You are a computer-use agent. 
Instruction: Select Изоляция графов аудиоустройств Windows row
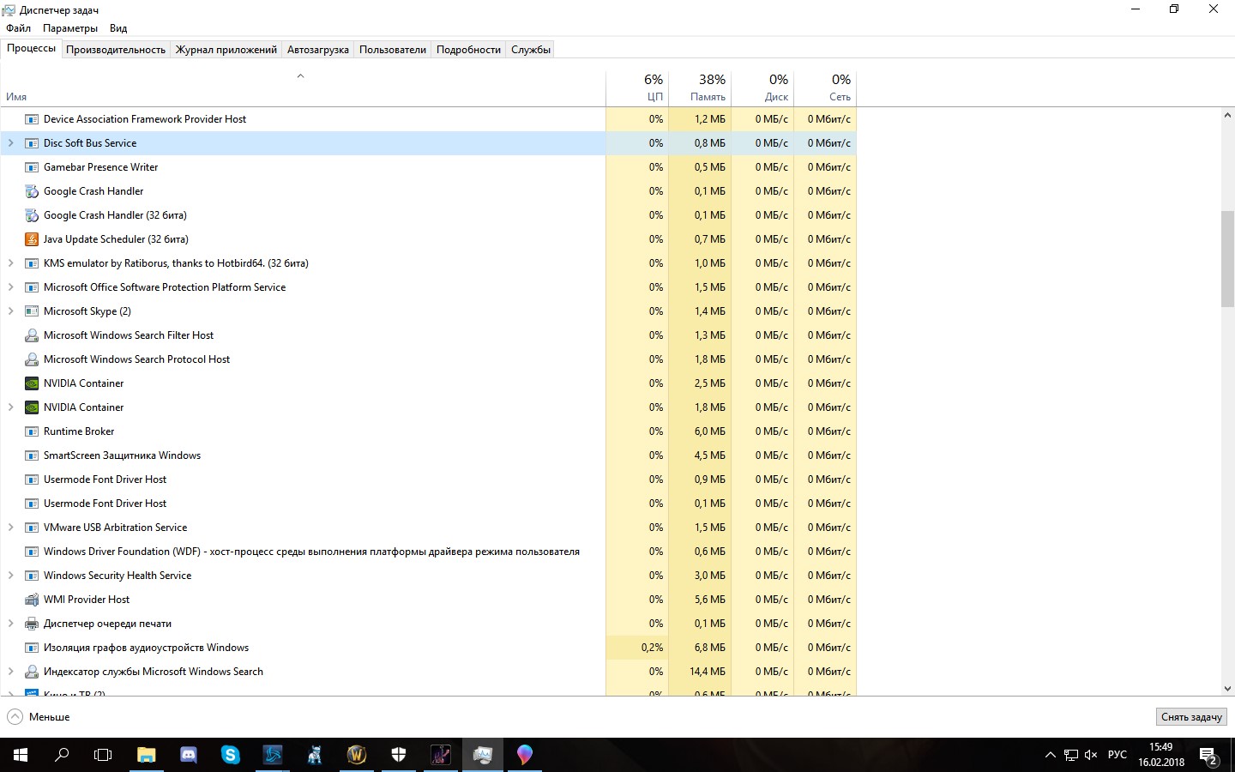coord(428,648)
